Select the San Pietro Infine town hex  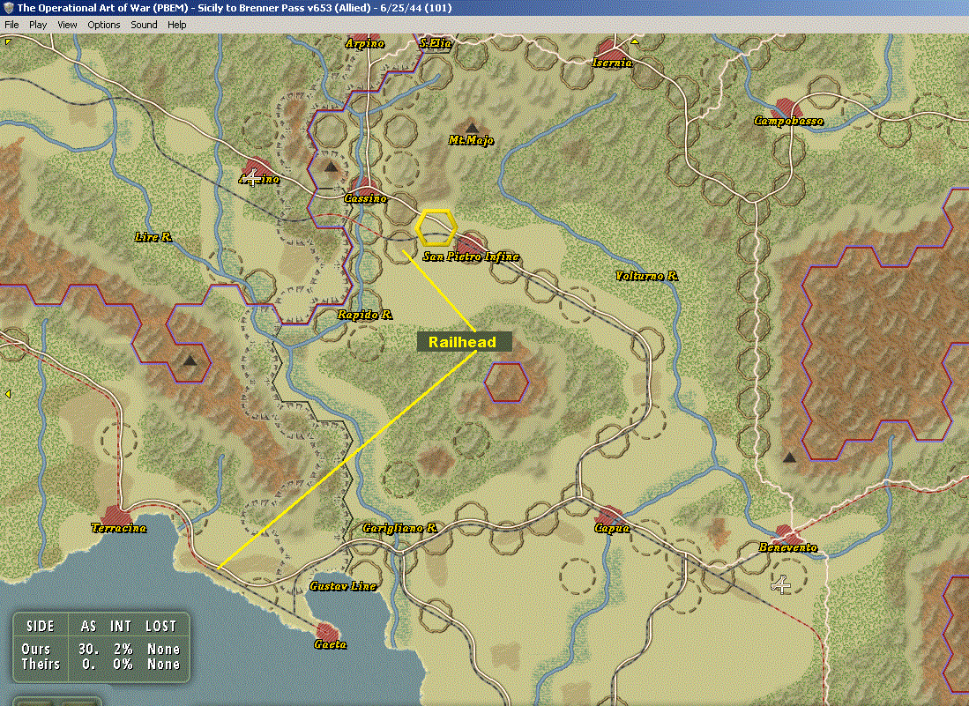(x=470, y=244)
